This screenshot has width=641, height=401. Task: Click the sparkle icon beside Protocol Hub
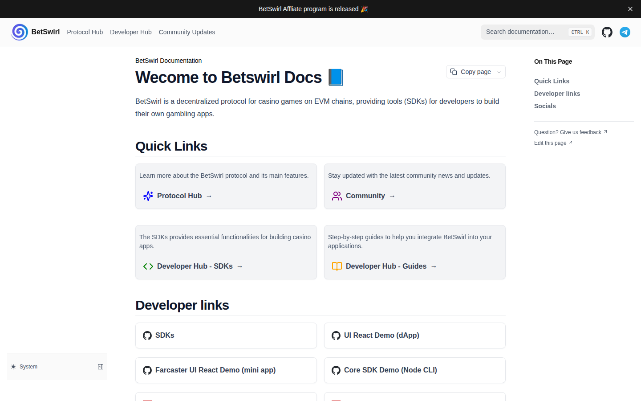(148, 196)
